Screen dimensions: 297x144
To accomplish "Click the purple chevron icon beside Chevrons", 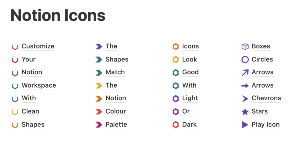I will (245, 99).
